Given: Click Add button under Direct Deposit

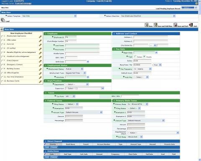Looking at the screenshot, I should (47, 148).
